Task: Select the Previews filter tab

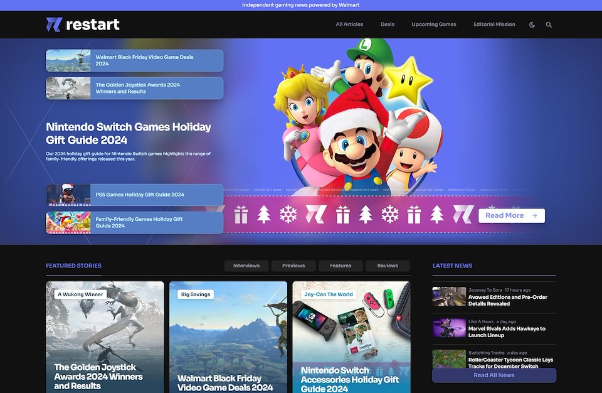Action: pos(293,266)
